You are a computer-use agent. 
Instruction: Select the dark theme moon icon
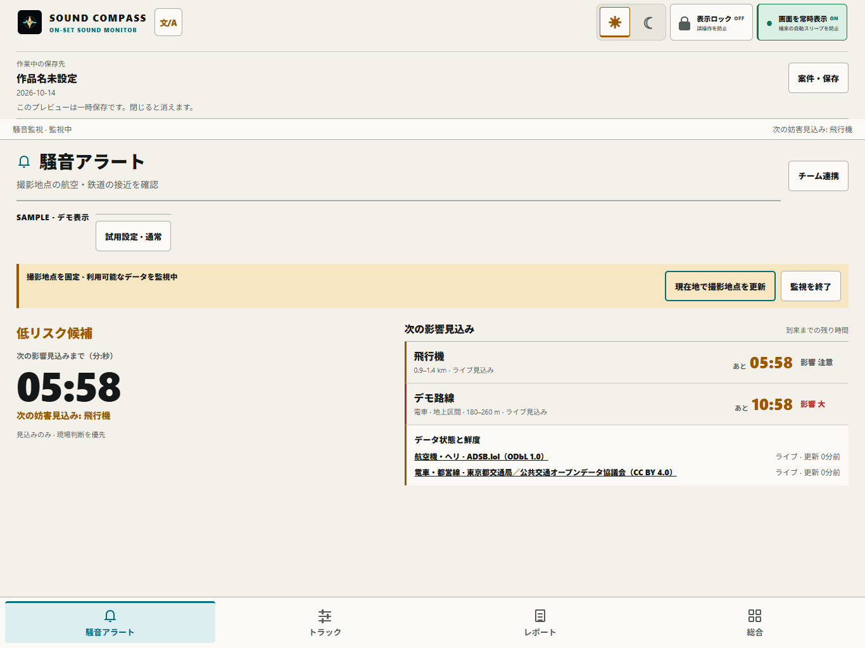click(x=648, y=22)
